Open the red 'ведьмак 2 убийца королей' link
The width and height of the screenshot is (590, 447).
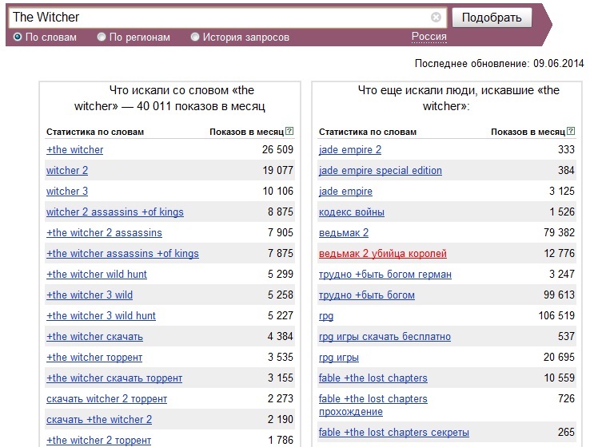pos(383,253)
